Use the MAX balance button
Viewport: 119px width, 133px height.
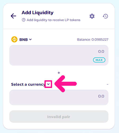(x=99, y=60)
